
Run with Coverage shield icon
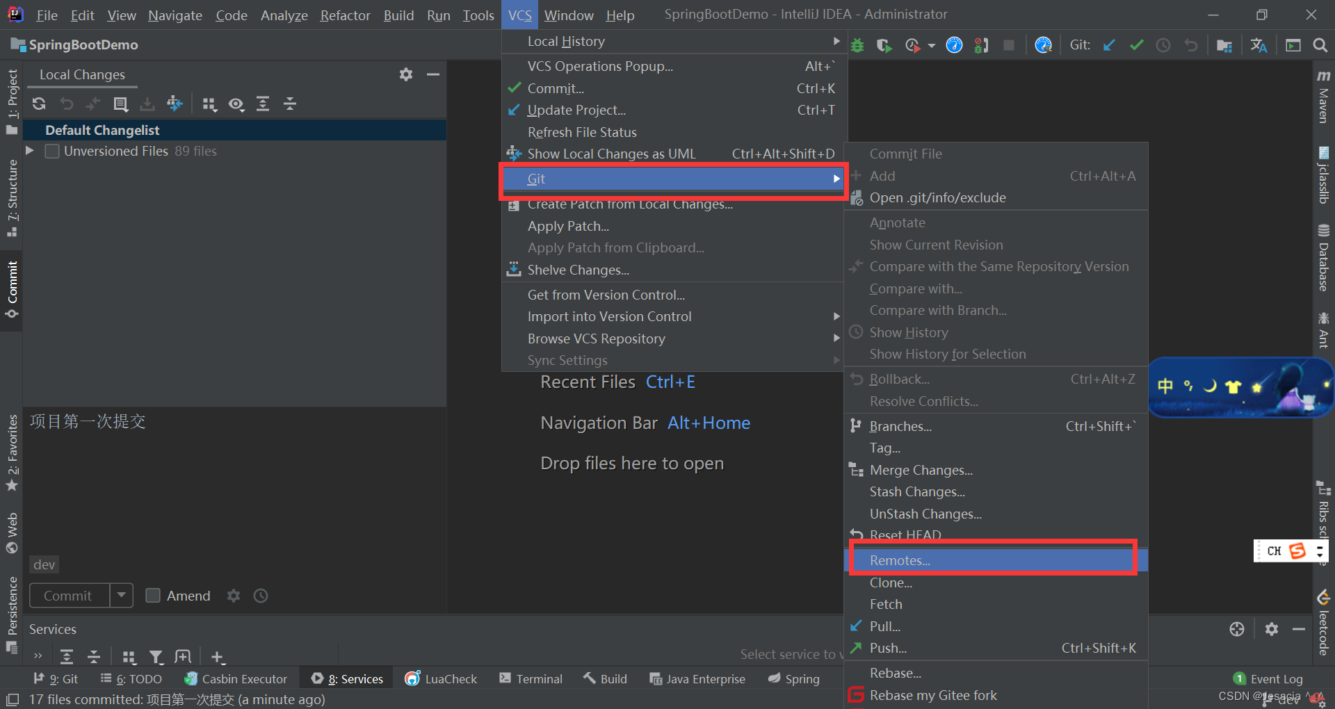[x=884, y=45]
